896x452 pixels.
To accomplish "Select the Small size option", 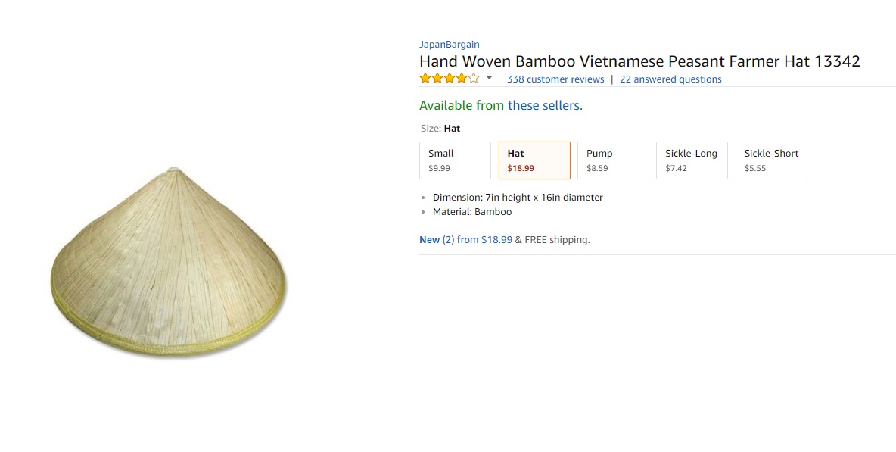I will tap(455, 160).
